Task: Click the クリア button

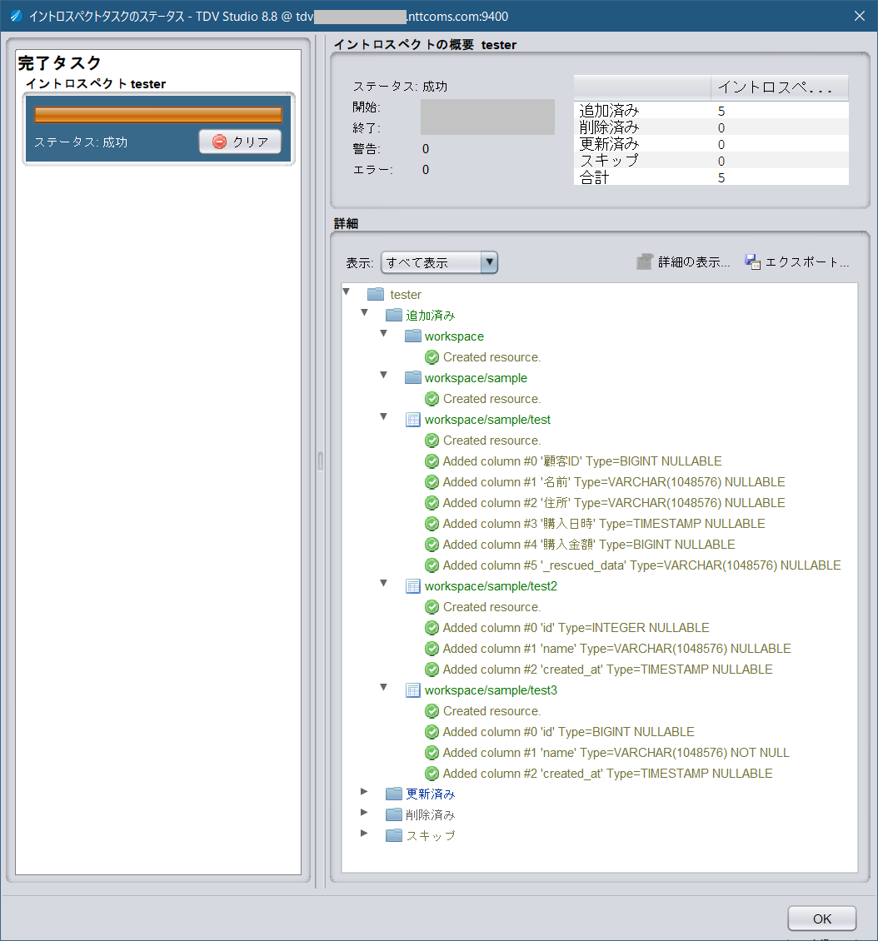Action: [x=240, y=142]
